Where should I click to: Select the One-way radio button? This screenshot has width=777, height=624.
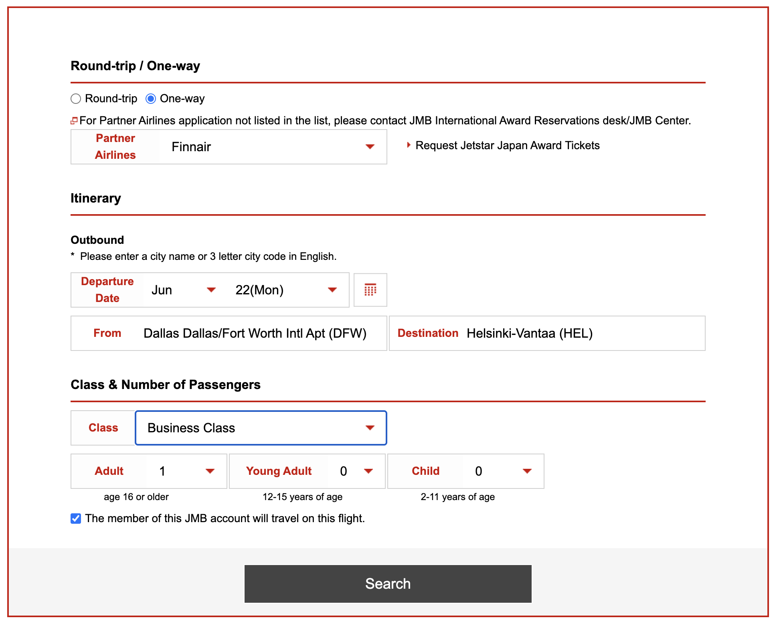pyautogui.click(x=151, y=99)
